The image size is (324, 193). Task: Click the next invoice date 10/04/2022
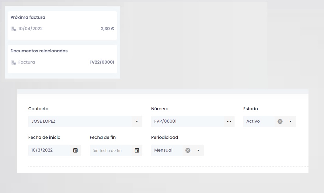[30, 29]
